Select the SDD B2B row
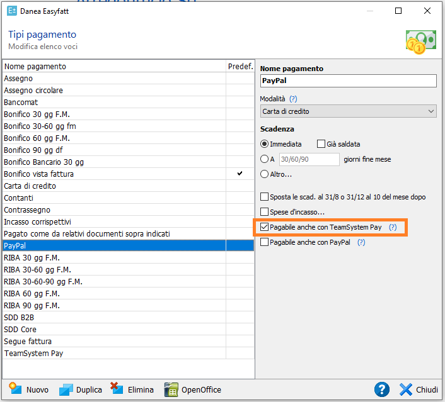 pos(129,317)
